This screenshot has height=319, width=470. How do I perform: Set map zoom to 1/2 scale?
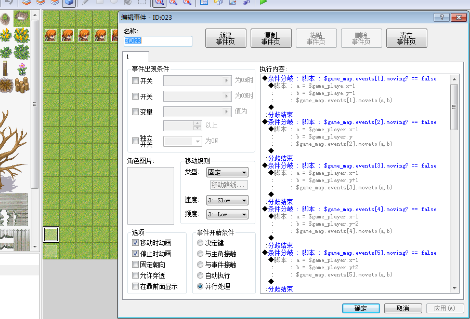tap(173, 3)
